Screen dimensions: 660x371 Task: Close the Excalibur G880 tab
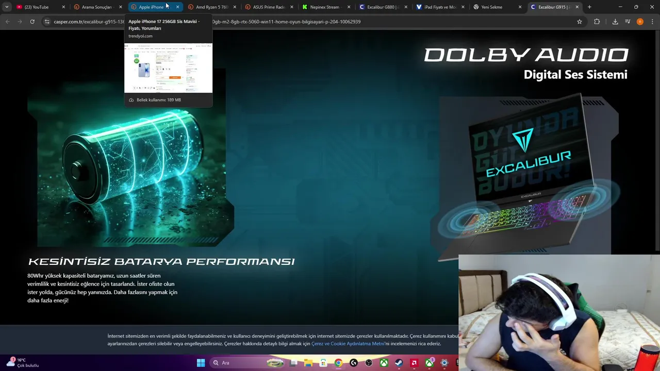406,7
